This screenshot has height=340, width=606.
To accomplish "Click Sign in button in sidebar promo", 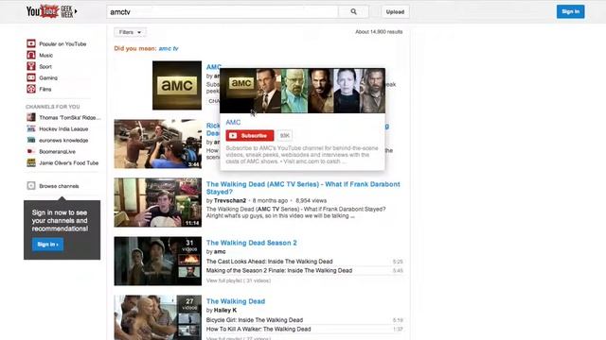I will click(47, 245).
